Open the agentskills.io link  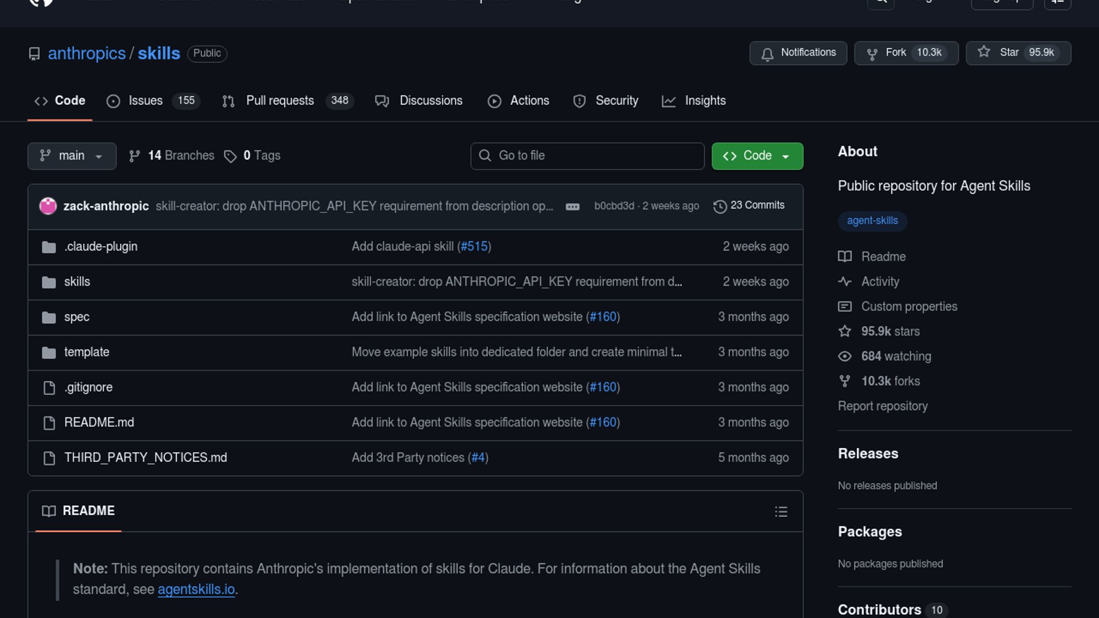coord(196,589)
